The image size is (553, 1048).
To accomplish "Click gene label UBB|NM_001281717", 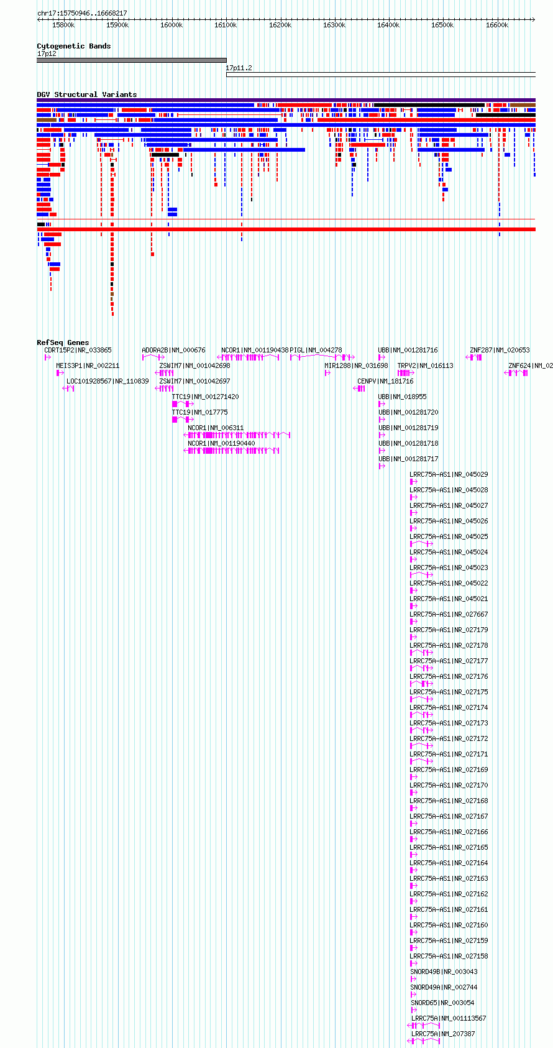I will pyautogui.click(x=408, y=459).
